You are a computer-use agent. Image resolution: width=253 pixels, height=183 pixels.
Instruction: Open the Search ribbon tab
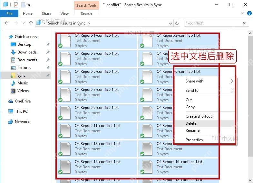tap(86, 14)
